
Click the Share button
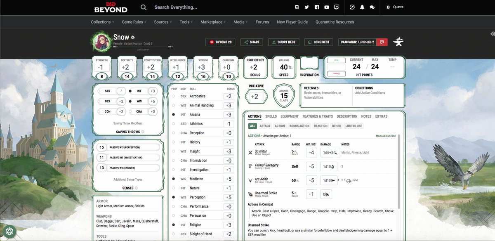pos(251,42)
